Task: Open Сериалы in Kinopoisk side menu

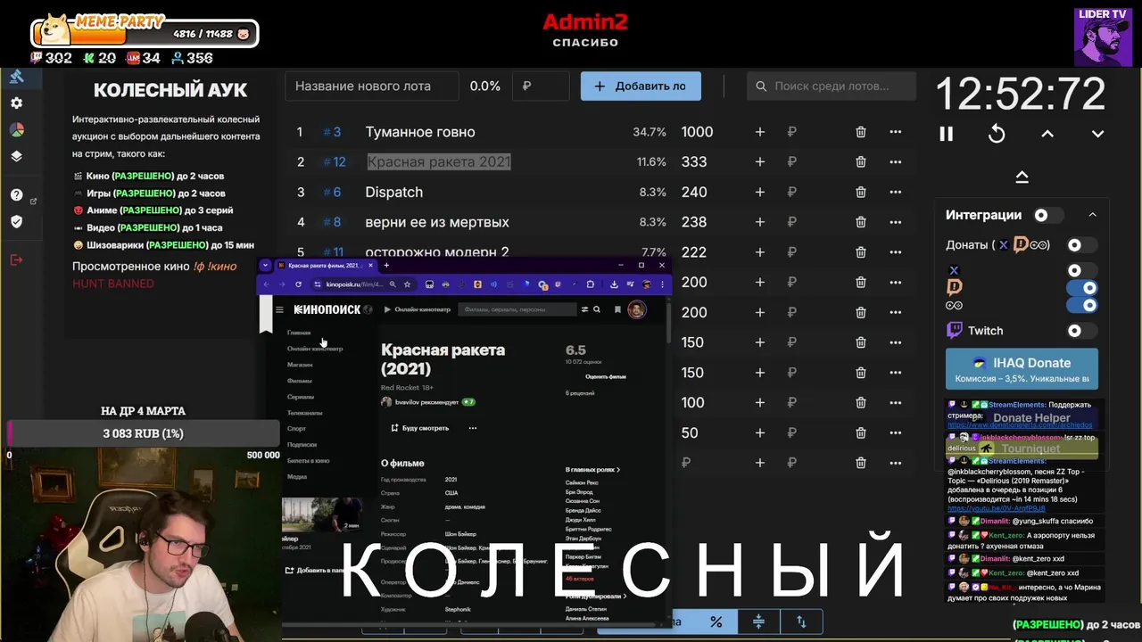Action: point(300,397)
